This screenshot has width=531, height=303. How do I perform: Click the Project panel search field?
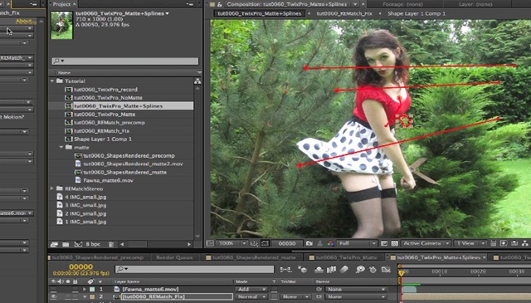click(x=125, y=61)
